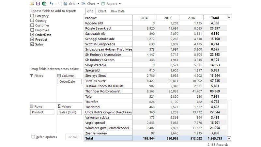Open the Chart dropdown arrow

(x=98, y=4)
